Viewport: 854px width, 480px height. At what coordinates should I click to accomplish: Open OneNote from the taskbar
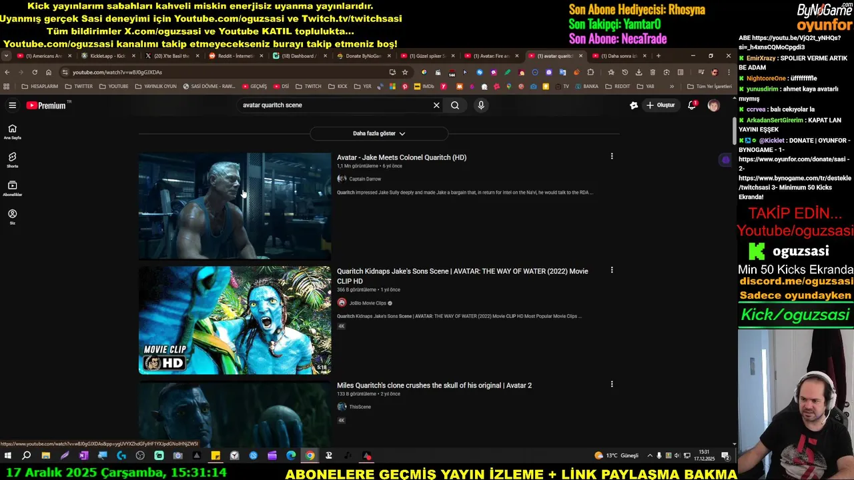point(83,456)
